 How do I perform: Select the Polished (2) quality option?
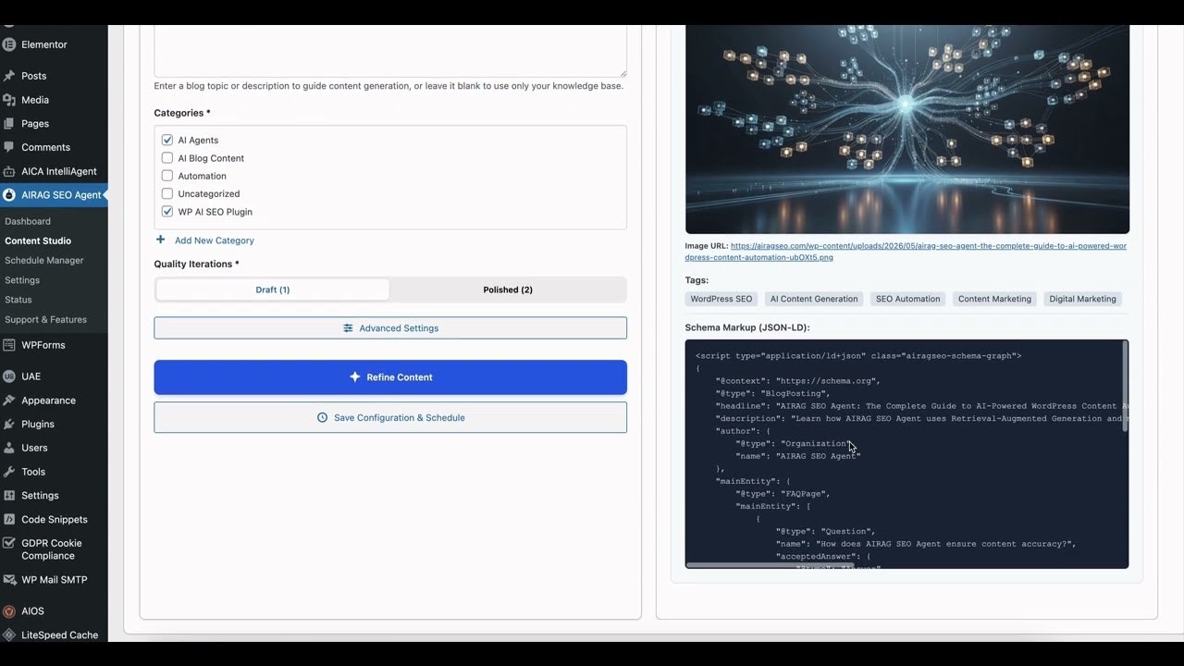click(508, 290)
